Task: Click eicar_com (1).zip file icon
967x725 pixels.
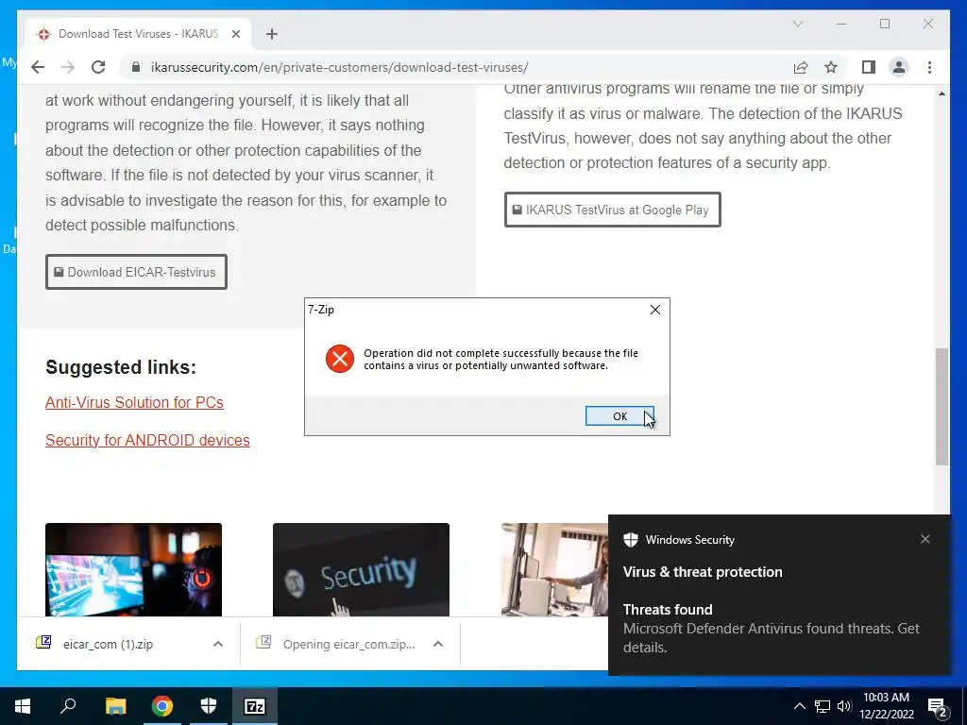Action: pos(43,643)
